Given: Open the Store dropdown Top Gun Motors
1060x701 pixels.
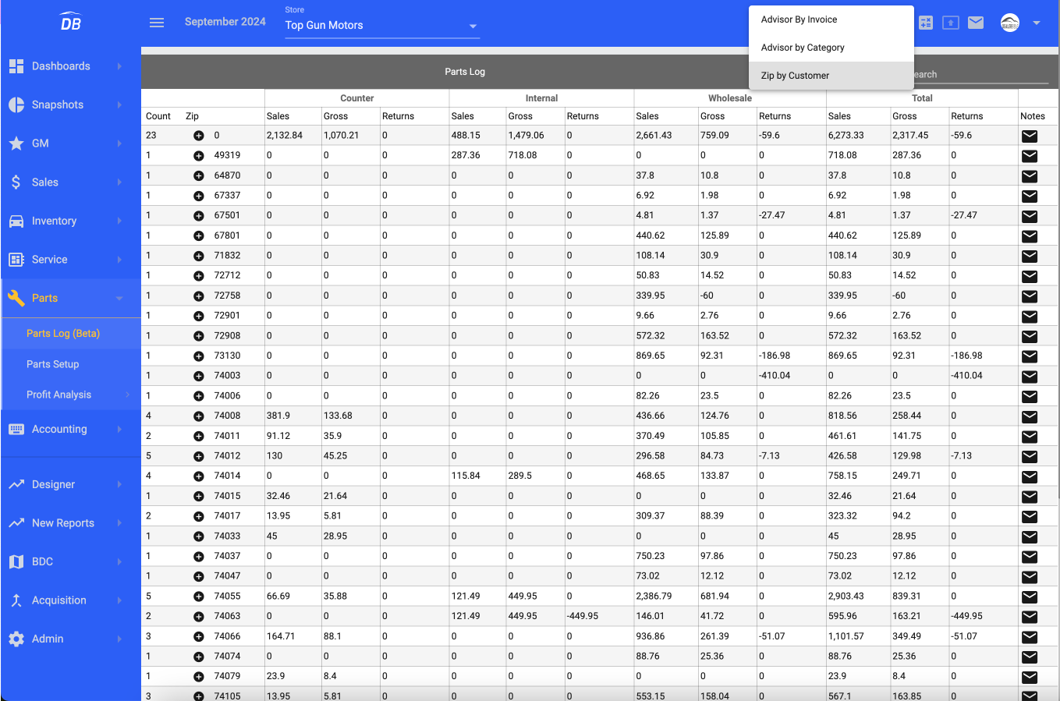Looking at the screenshot, I should [381, 26].
